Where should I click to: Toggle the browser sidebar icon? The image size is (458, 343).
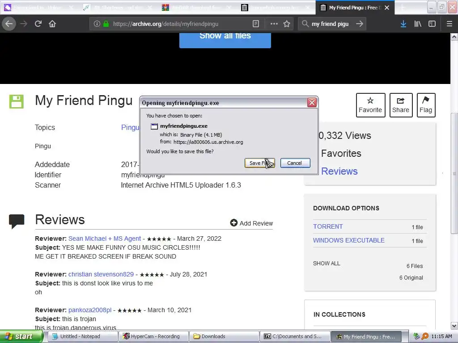point(432,24)
